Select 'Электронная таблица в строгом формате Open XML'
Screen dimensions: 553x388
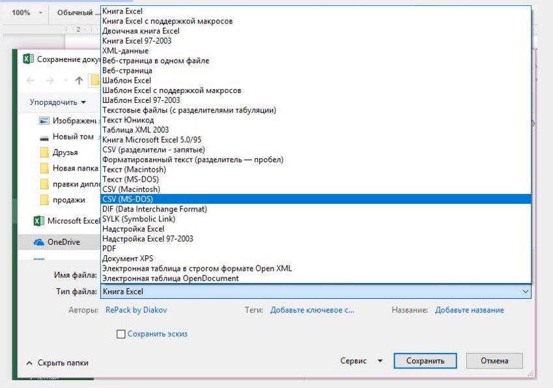[x=316, y=268]
